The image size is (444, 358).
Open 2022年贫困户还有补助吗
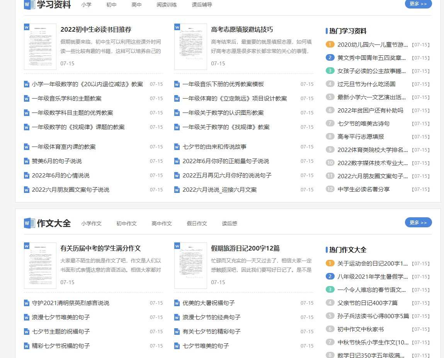click(x=370, y=111)
